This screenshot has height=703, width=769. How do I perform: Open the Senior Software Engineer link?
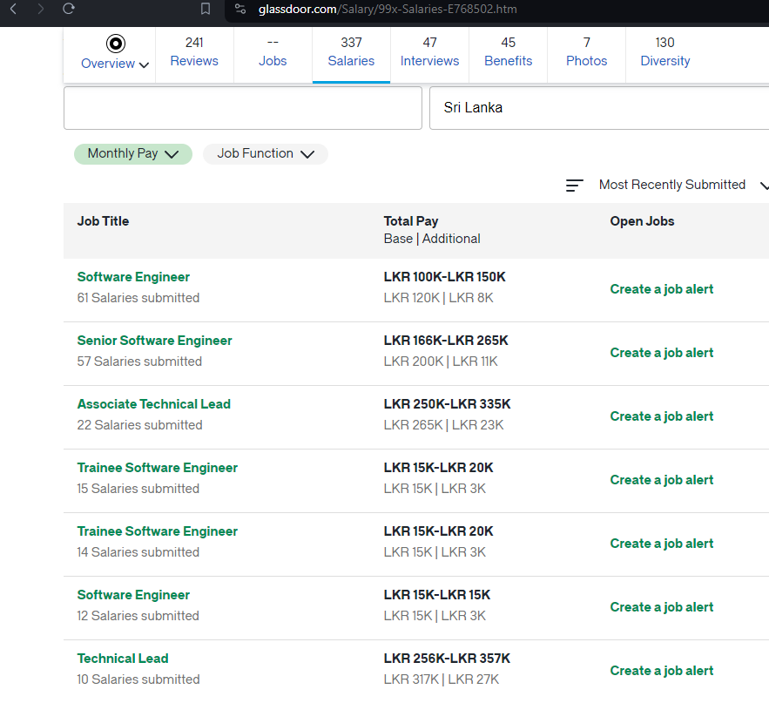tap(154, 341)
